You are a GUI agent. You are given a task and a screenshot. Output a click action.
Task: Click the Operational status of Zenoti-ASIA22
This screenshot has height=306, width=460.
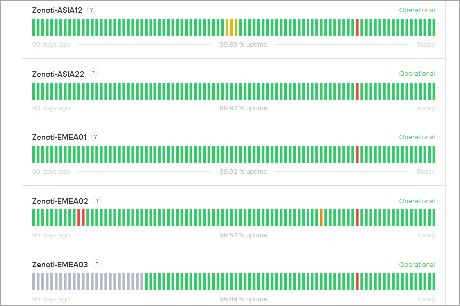(417, 74)
